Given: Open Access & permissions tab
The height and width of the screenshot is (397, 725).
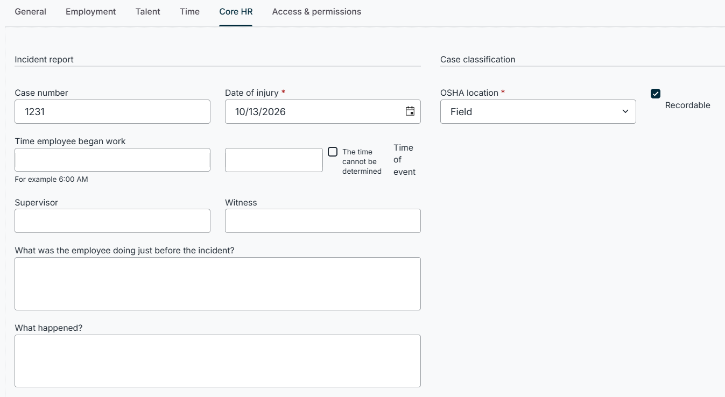Looking at the screenshot, I should click(x=316, y=11).
